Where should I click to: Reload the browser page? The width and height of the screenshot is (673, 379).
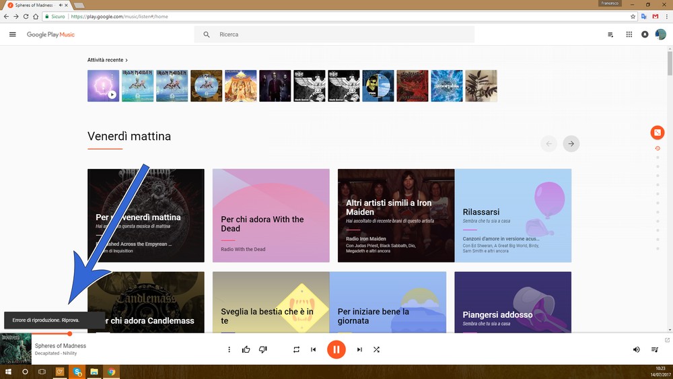click(26, 16)
